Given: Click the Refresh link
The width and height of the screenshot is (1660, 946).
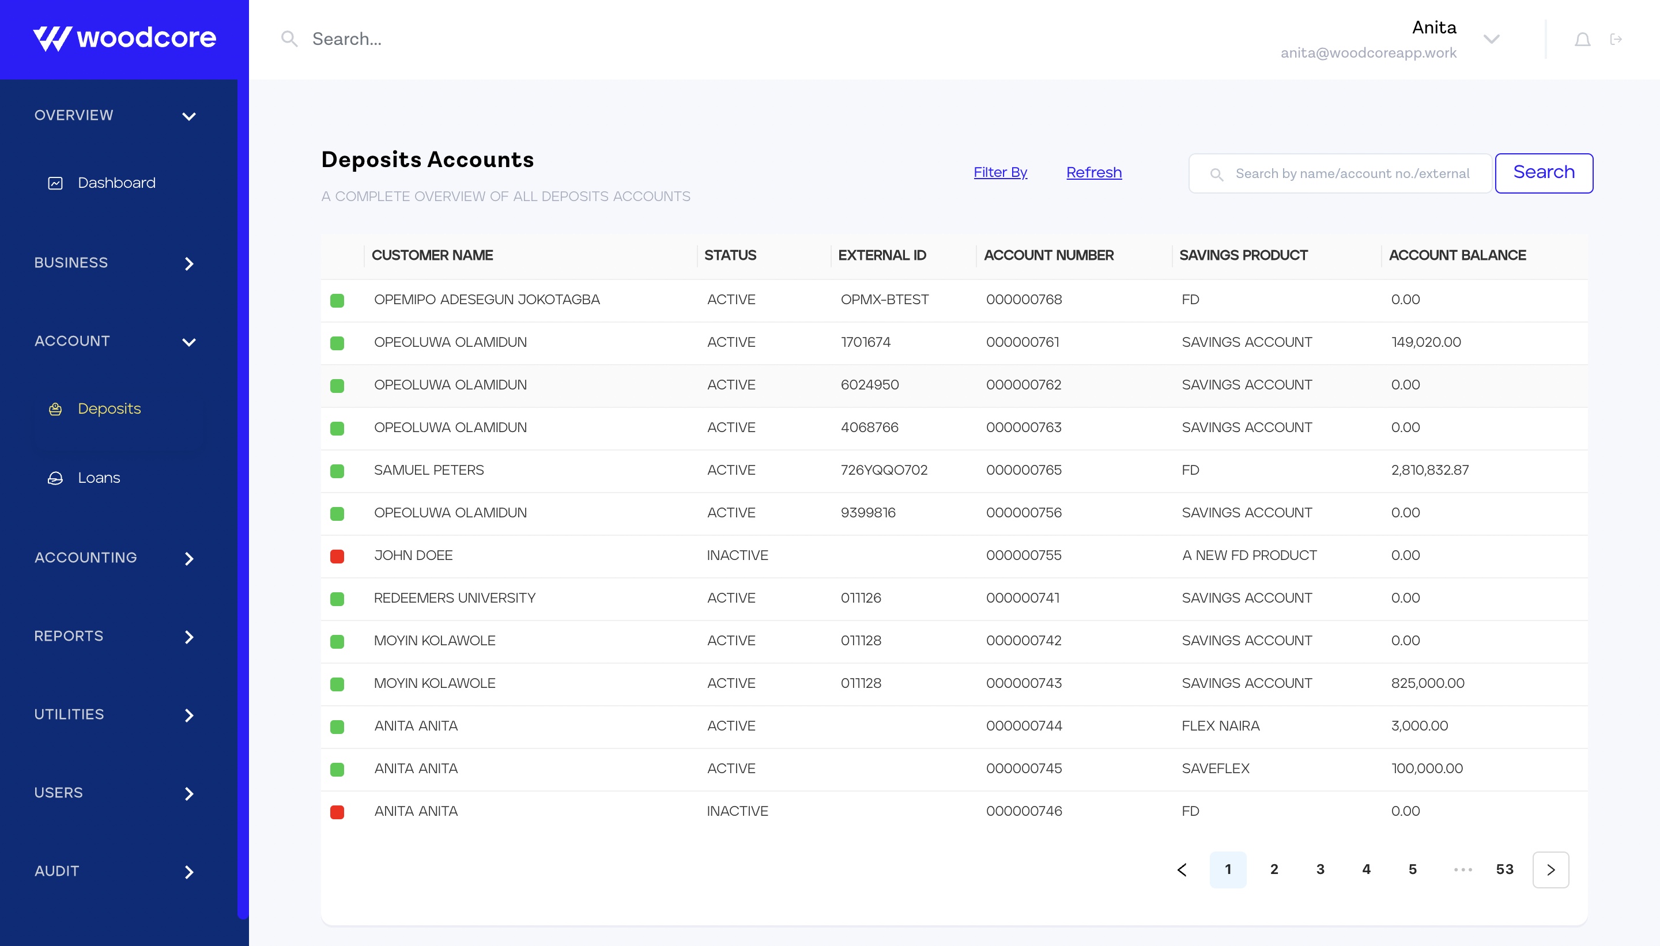Looking at the screenshot, I should pos(1093,172).
